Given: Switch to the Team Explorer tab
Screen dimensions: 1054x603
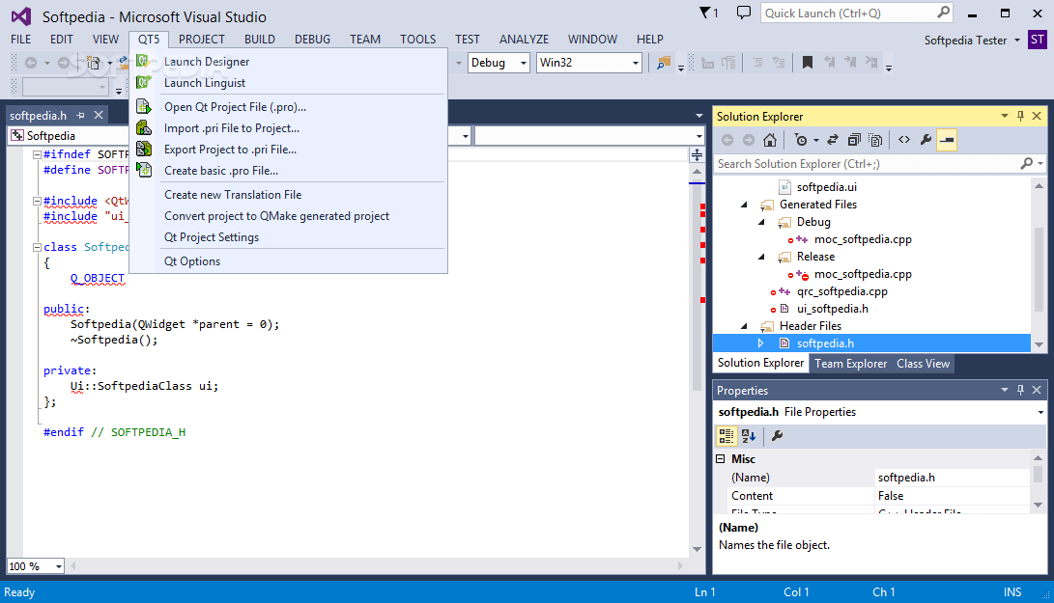Looking at the screenshot, I should point(850,364).
